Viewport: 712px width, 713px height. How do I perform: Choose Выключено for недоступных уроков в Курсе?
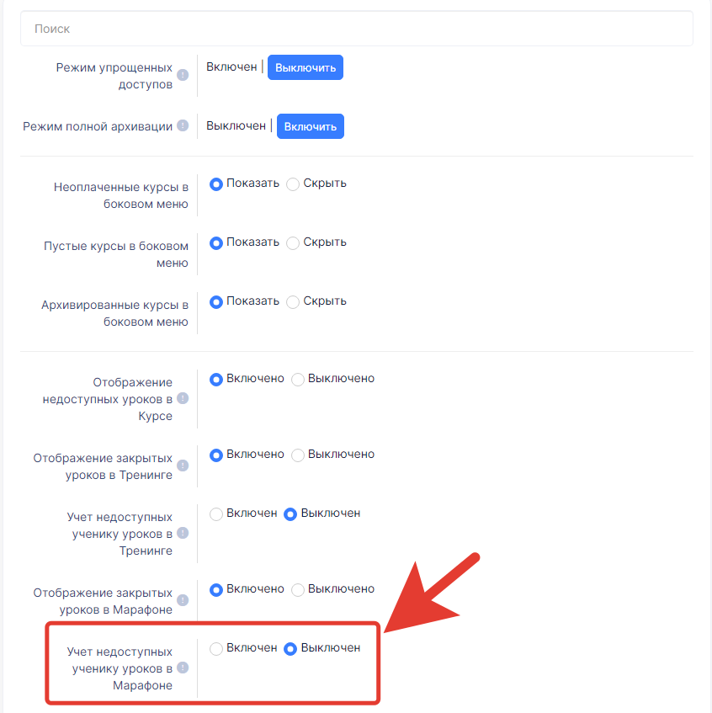[x=298, y=380]
